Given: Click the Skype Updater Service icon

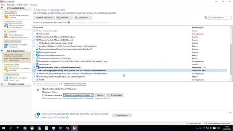Looking at the screenshot, I should point(37,52).
